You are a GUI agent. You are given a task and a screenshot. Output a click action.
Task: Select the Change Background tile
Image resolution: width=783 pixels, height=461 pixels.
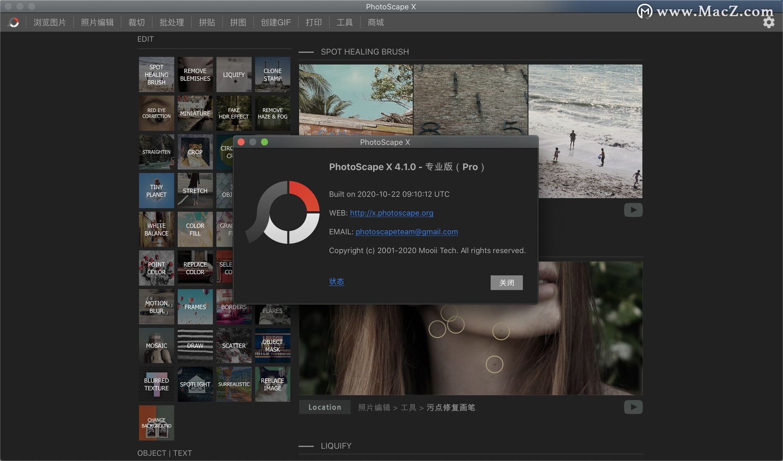tap(156, 423)
